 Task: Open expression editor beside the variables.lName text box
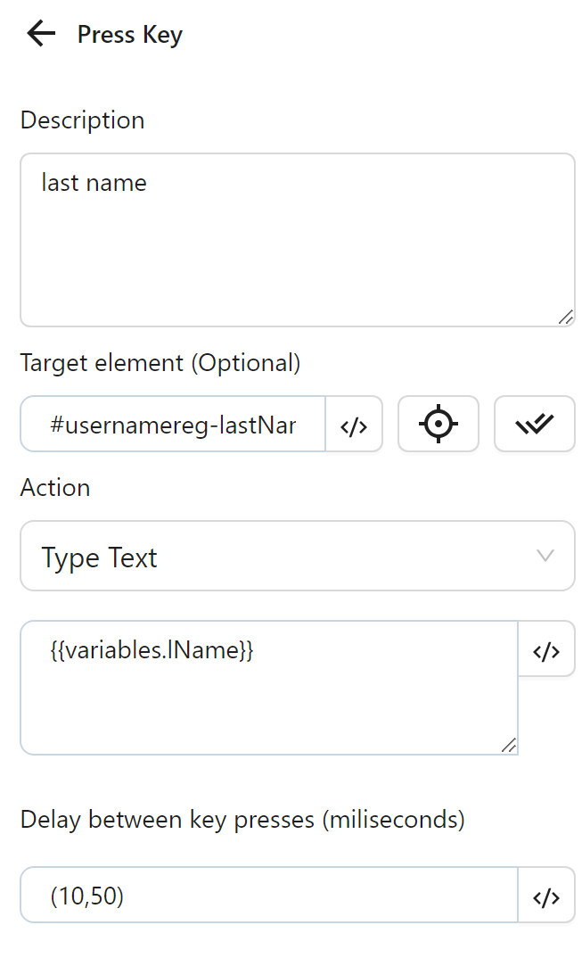coord(546,650)
